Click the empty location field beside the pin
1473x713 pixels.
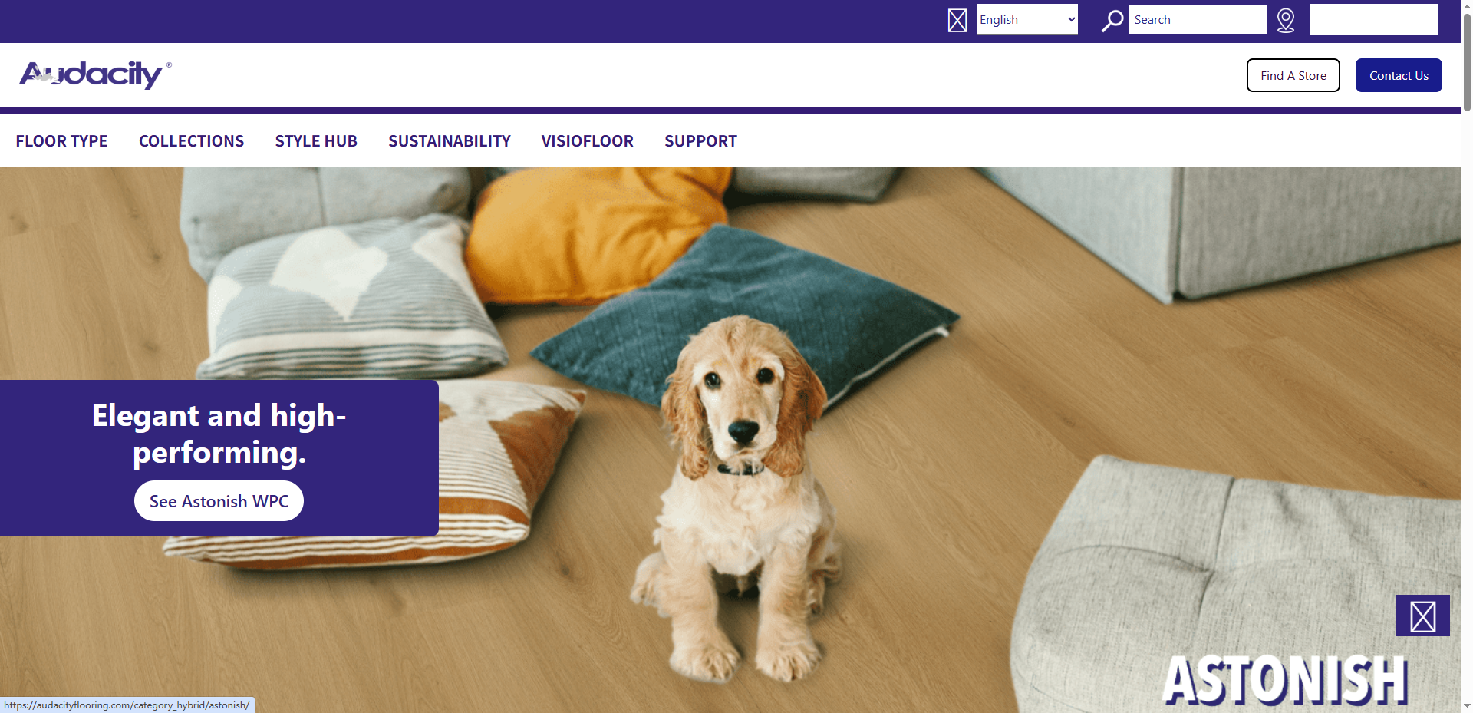tap(1373, 19)
